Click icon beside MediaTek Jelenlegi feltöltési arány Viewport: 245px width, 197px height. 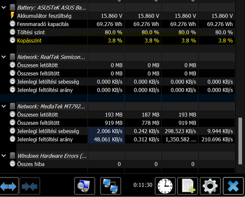click(12, 139)
